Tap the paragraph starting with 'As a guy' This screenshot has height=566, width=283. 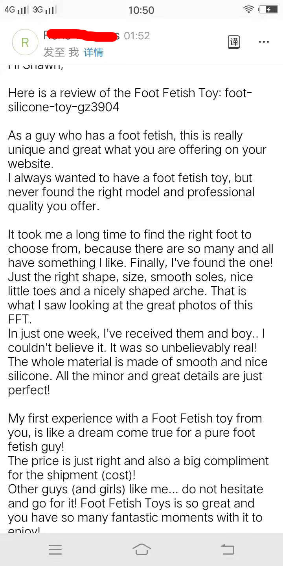[x=125, y=136]
